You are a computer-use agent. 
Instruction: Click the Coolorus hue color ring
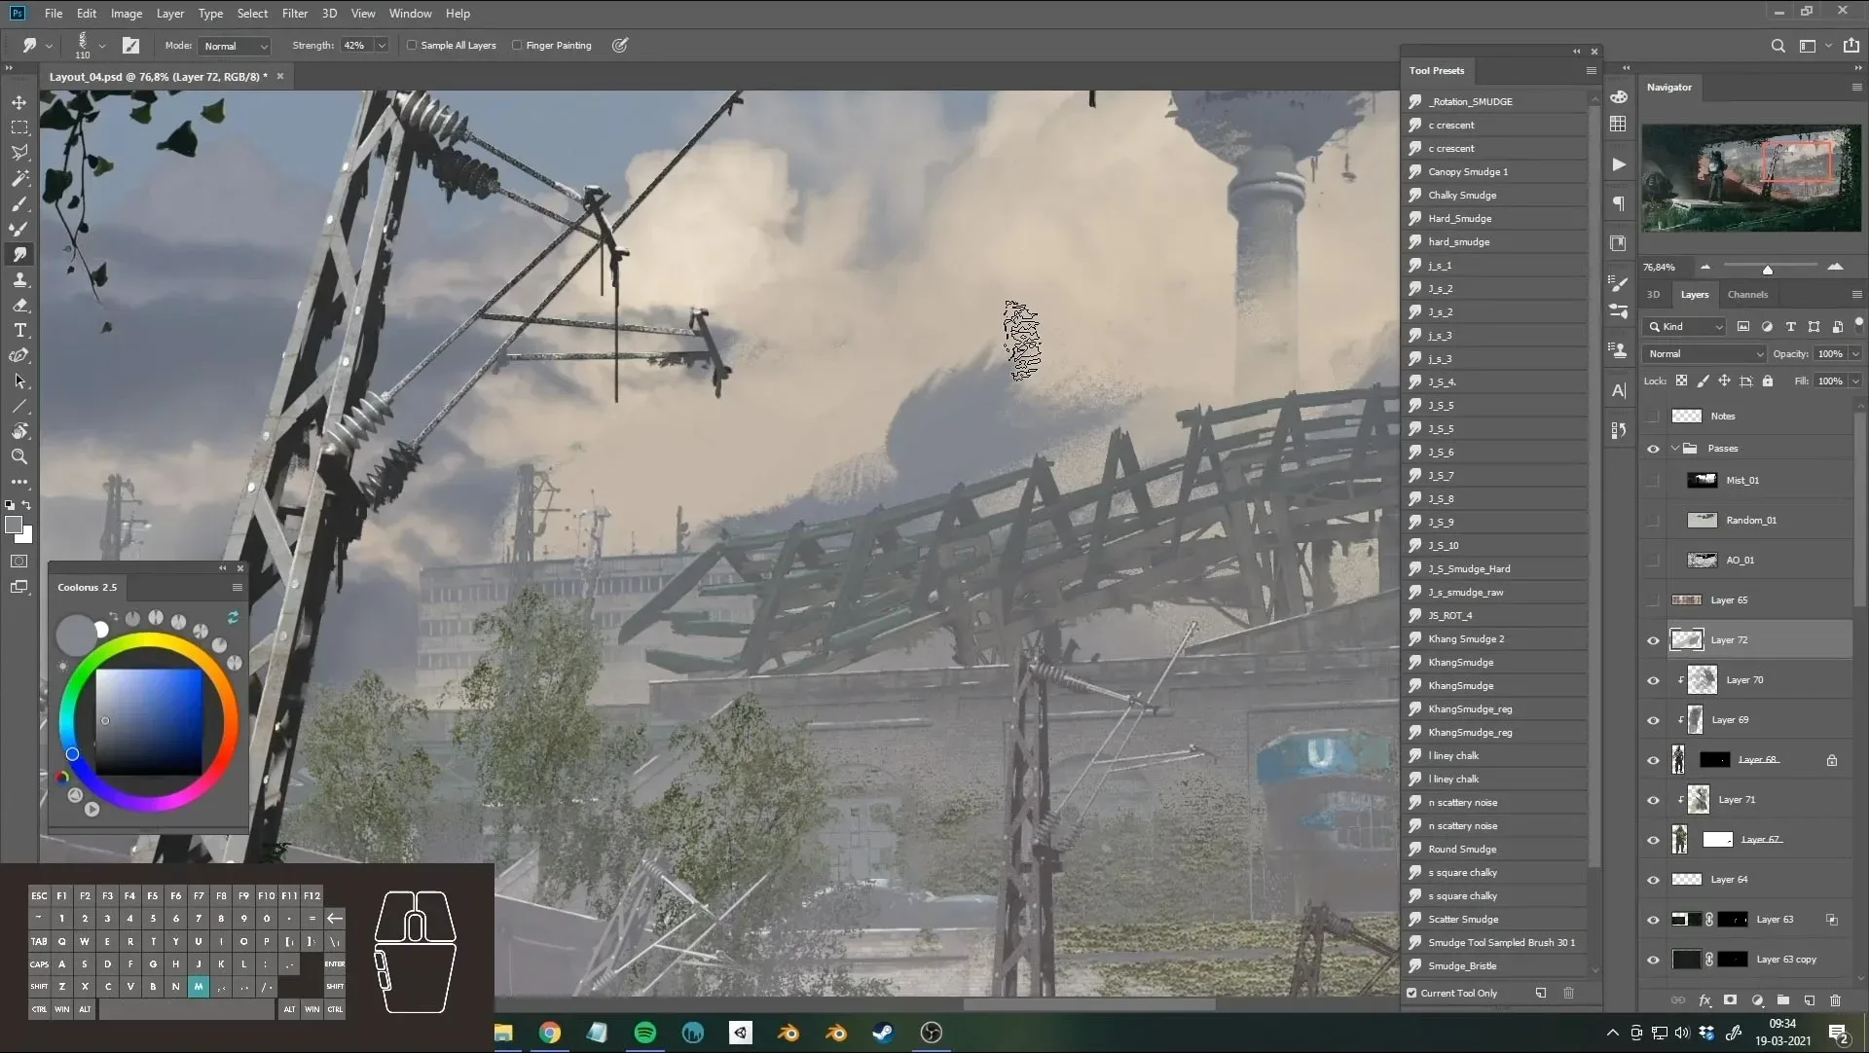tap(148, 641)
